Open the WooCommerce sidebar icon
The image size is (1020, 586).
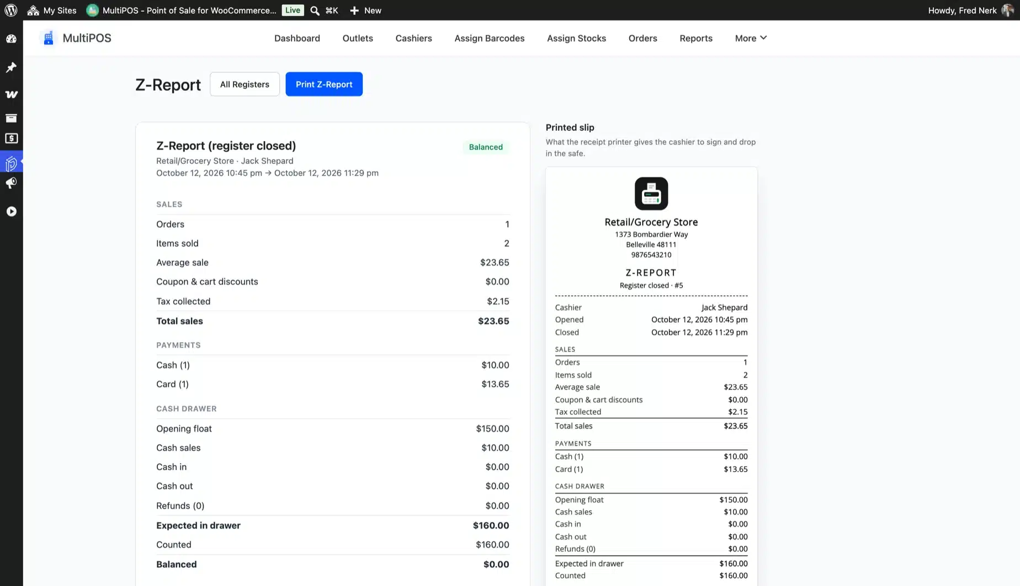click(x=11, y=94)
